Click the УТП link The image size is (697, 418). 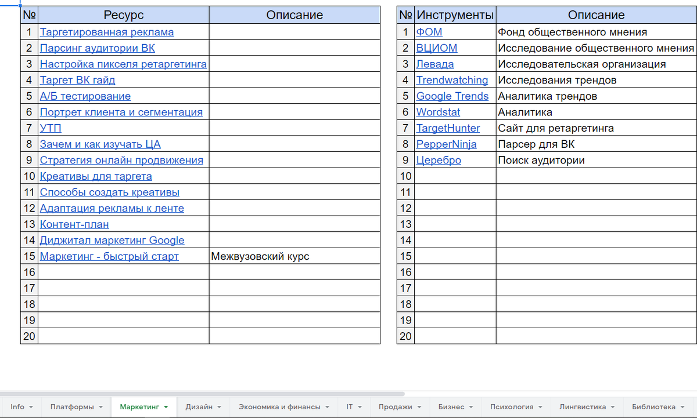(51, 128)
